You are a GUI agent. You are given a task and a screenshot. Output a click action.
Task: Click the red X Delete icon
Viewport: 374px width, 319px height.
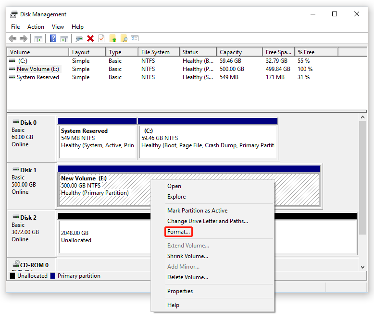(90, 38)
